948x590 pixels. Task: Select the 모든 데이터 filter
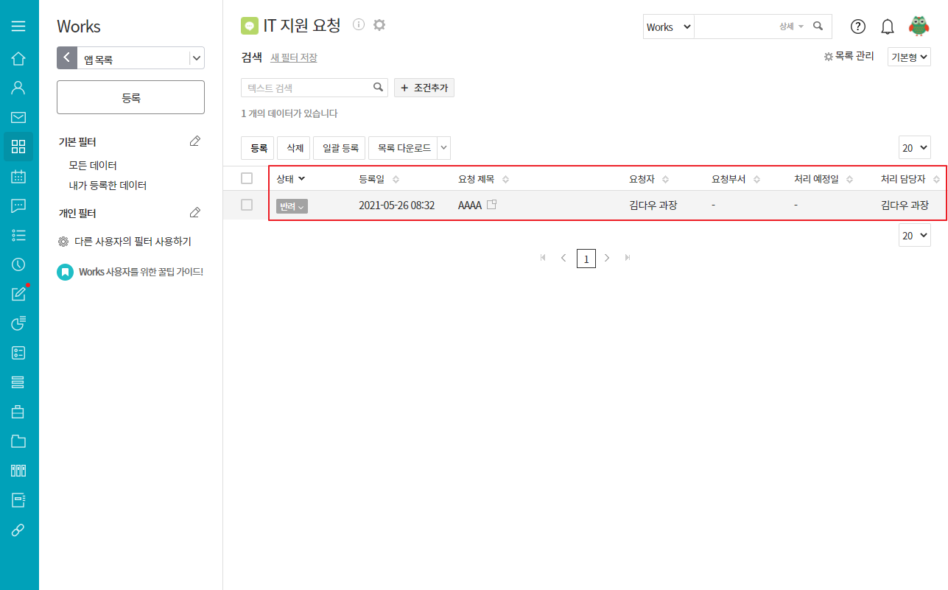93,166
